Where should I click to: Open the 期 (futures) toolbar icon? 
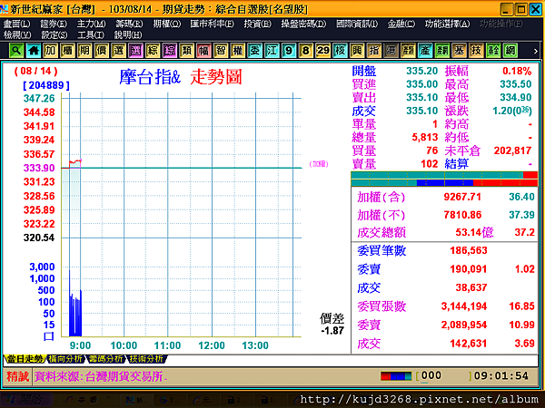pos(84,51)
